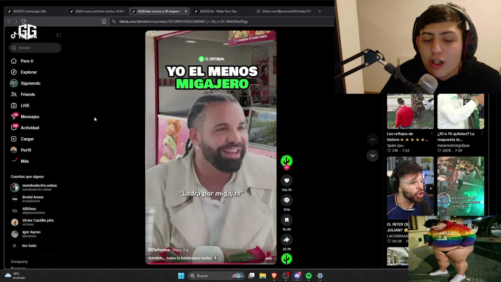Collapse the TikTok sidebar panel icon

tap(59, 35)
